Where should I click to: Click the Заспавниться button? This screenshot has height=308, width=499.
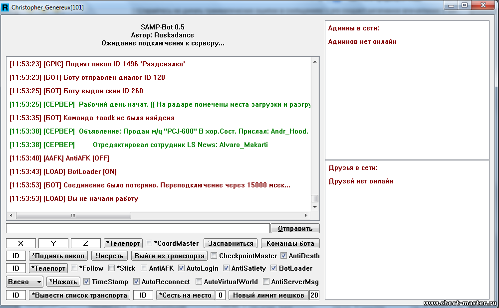231,243
